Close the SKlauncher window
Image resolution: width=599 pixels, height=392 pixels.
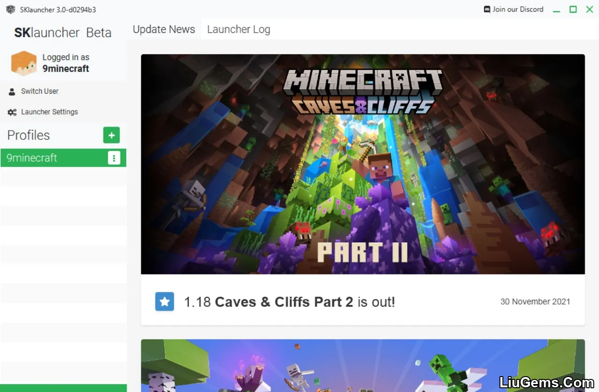tap(590, 9)
